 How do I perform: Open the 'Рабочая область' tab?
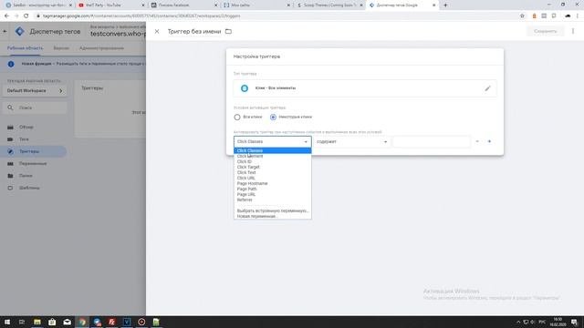pyautogui.click(x=25, y=48)
